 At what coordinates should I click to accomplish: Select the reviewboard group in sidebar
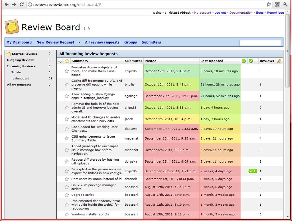click(x=20, y=78)
